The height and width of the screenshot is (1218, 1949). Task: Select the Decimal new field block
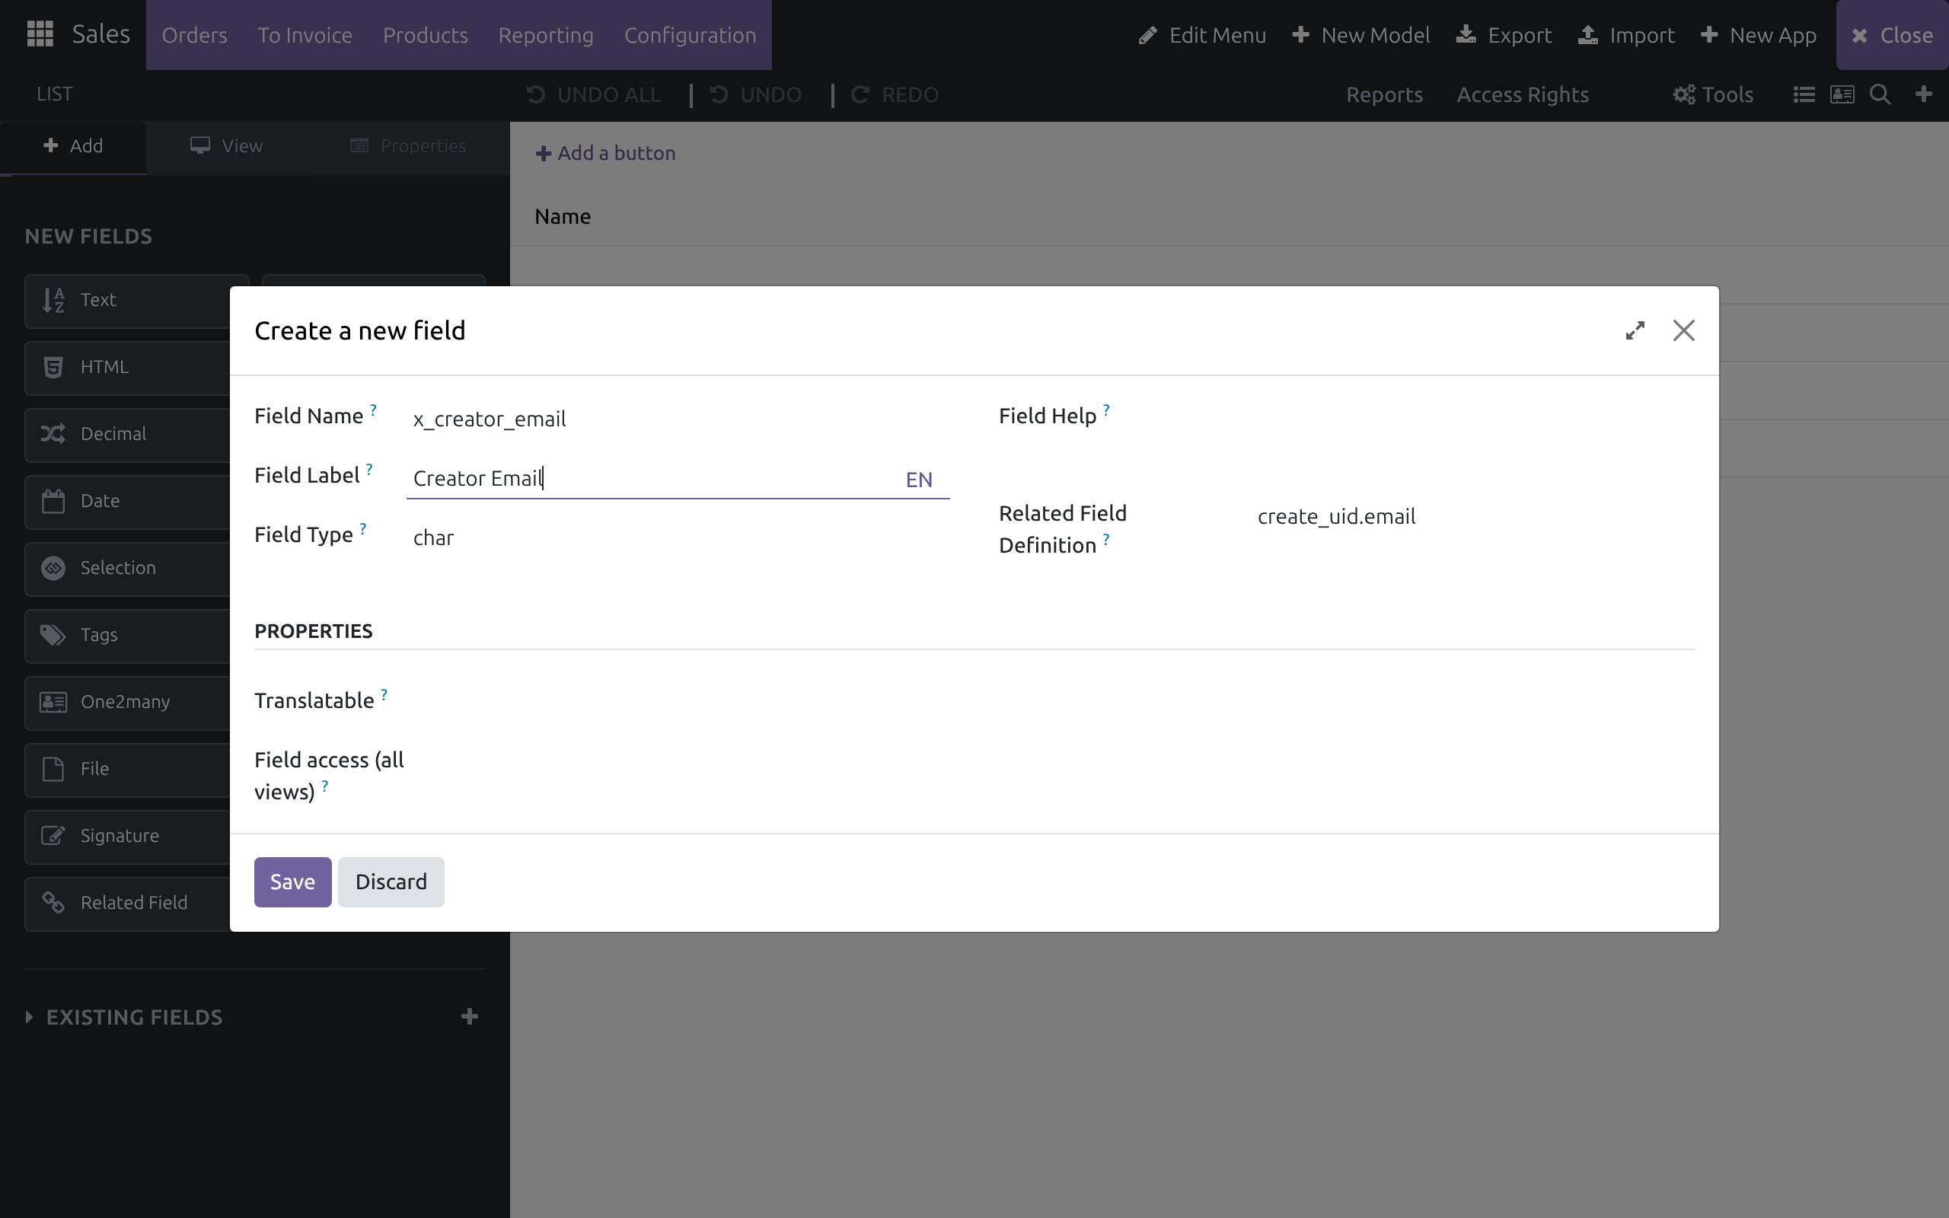point(127,434)
